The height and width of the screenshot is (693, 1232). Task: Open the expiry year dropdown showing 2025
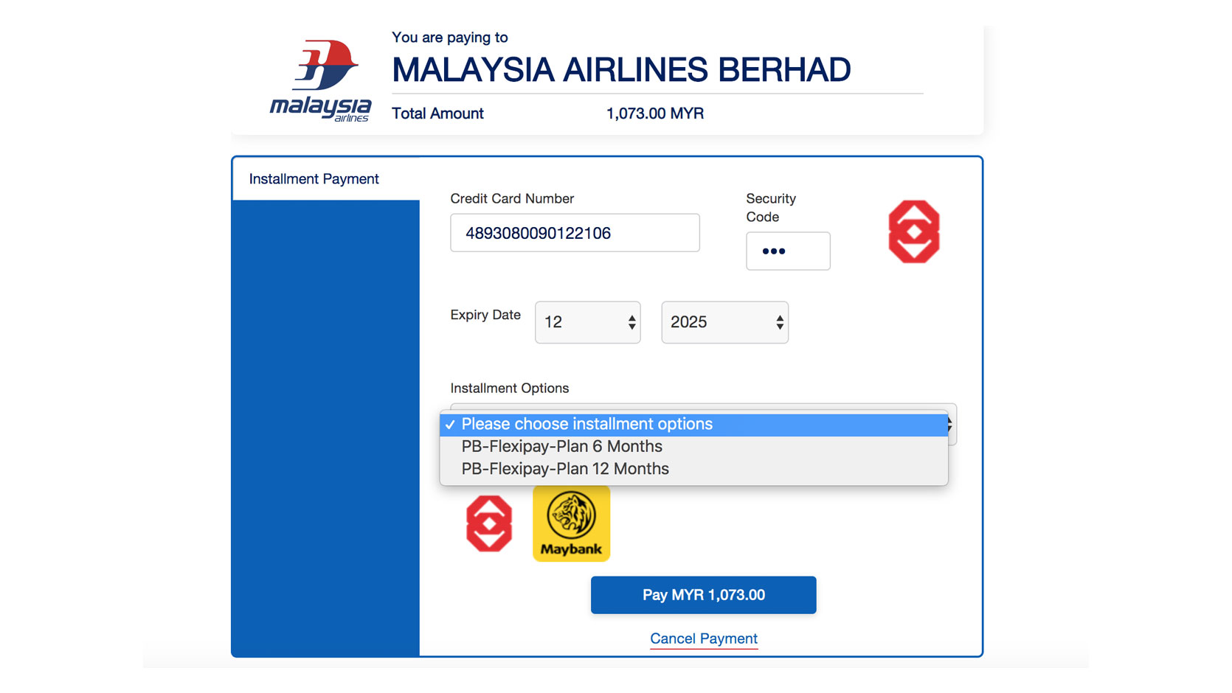[725, 322]
